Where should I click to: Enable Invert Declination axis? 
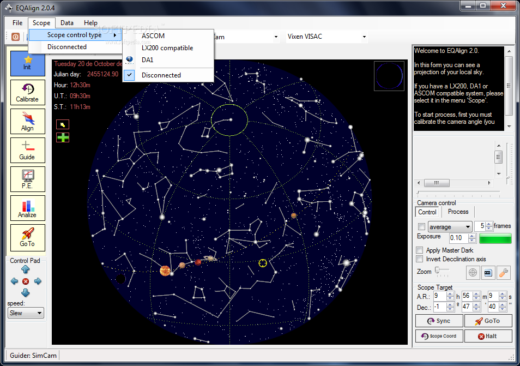[420, 259]
